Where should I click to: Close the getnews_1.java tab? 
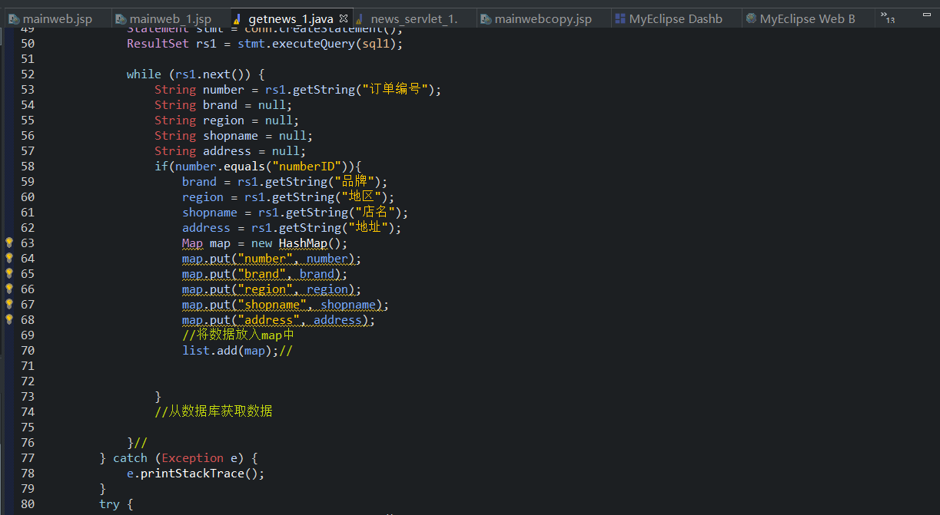pos(343,18)
